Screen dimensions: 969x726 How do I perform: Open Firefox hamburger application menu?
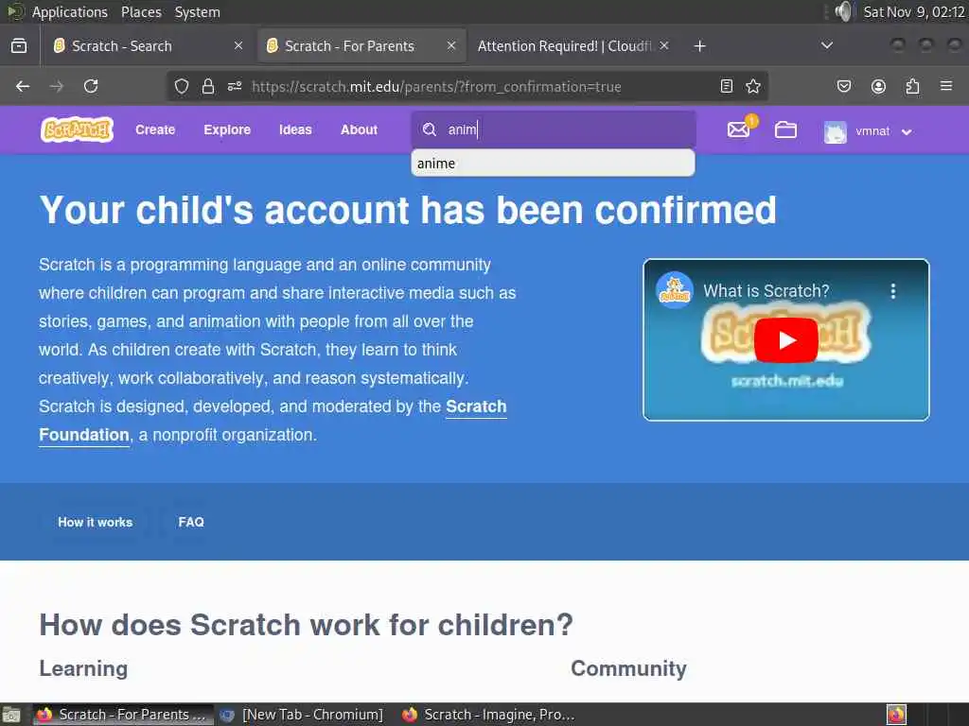[x=946, y=86]
